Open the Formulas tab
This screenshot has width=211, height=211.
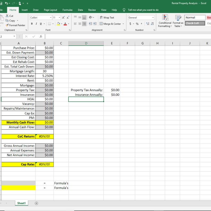coord(67,10)
